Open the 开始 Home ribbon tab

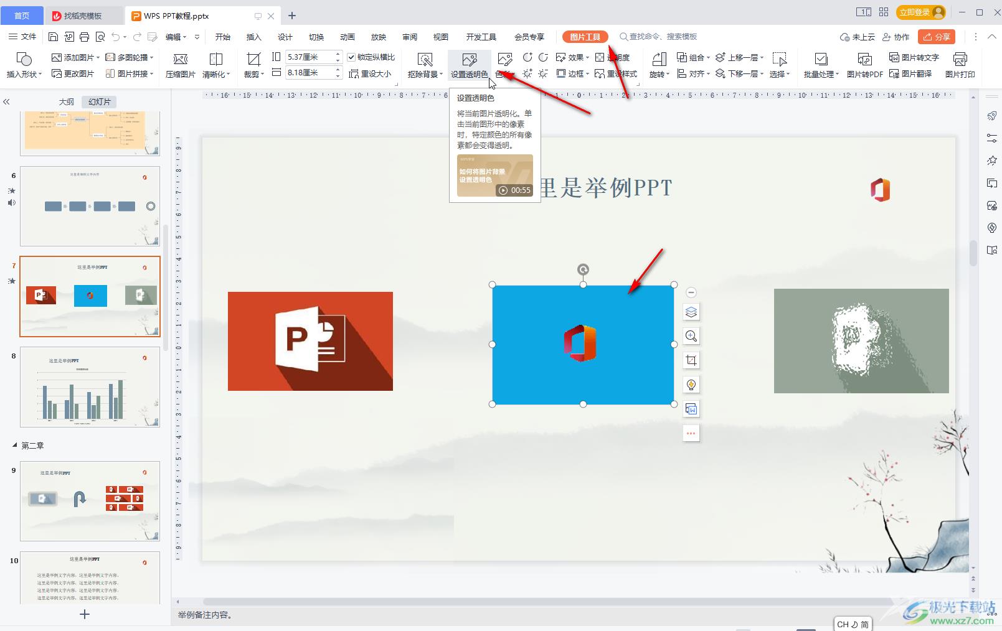(x=222, y=37)
